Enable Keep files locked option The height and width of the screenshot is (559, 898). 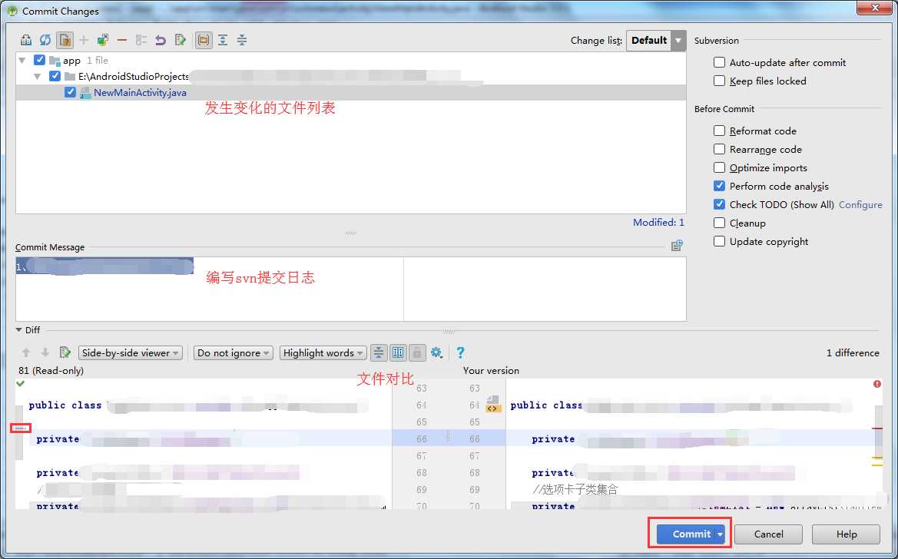(x=719, y=81)
